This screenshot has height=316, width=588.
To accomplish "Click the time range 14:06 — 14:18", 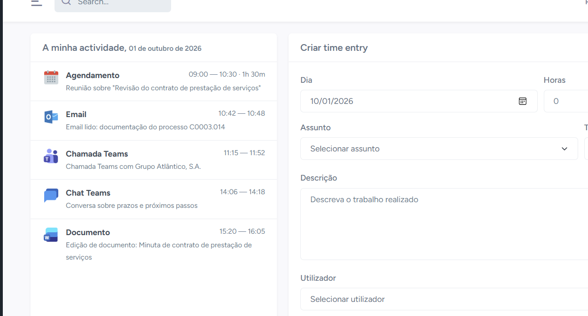I will coord(243,192).
